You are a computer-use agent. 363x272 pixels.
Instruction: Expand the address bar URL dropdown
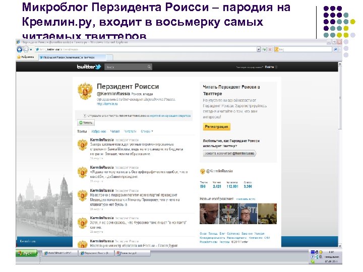[259, 49]
